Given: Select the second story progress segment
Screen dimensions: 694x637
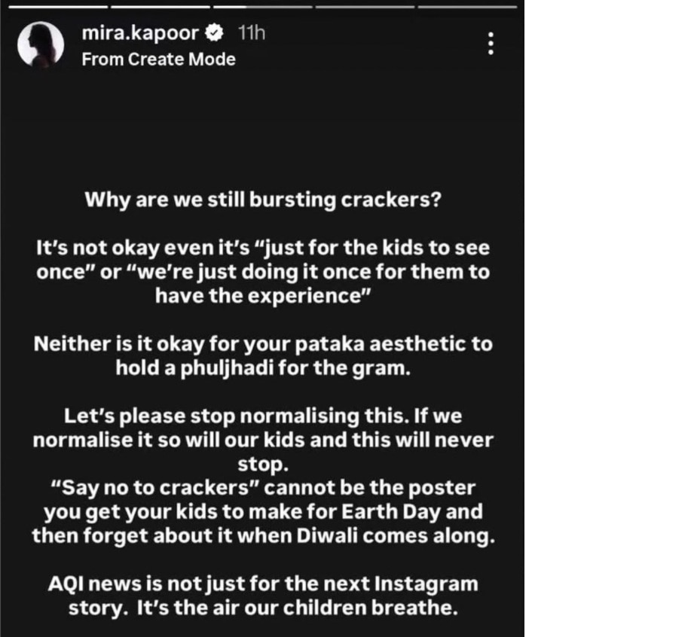Looking at the screenshot, I should pyautogui.click(x=160, y=7).
